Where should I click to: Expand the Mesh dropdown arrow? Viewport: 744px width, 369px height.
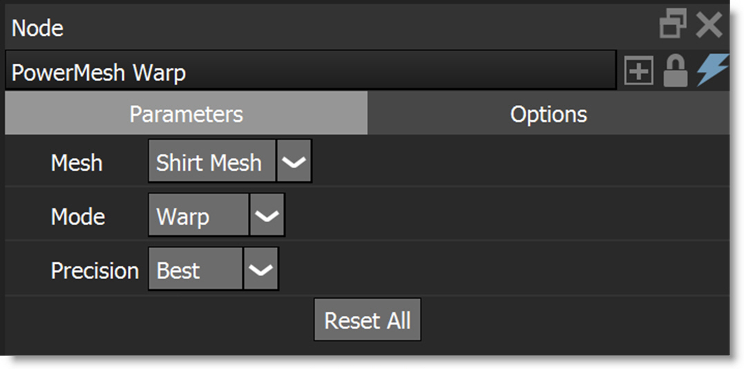coord(294,162)
